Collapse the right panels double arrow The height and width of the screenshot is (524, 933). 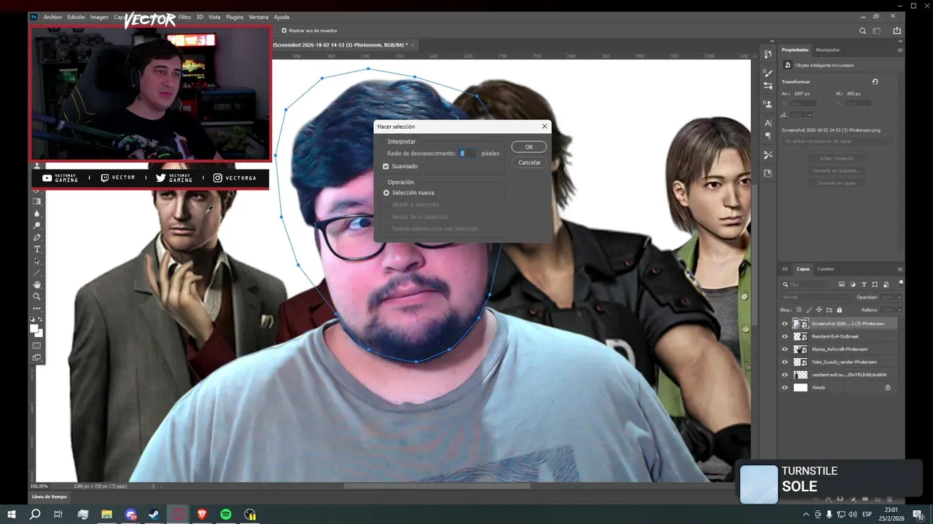pyautogui.click(x=899, y=41)
